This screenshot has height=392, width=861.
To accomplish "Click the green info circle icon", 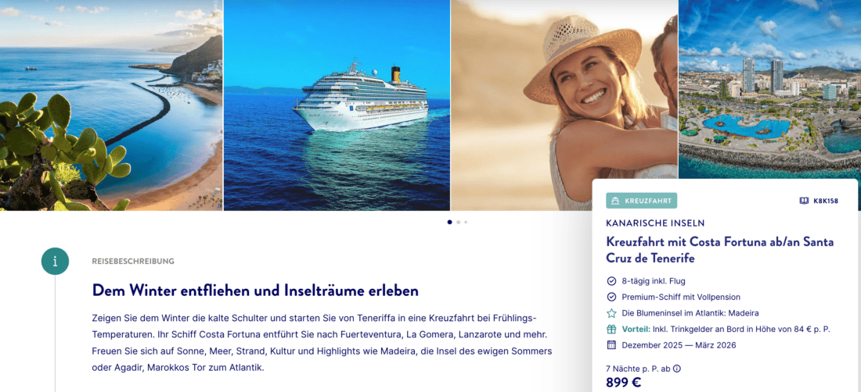I will click(x=55, y=261).
